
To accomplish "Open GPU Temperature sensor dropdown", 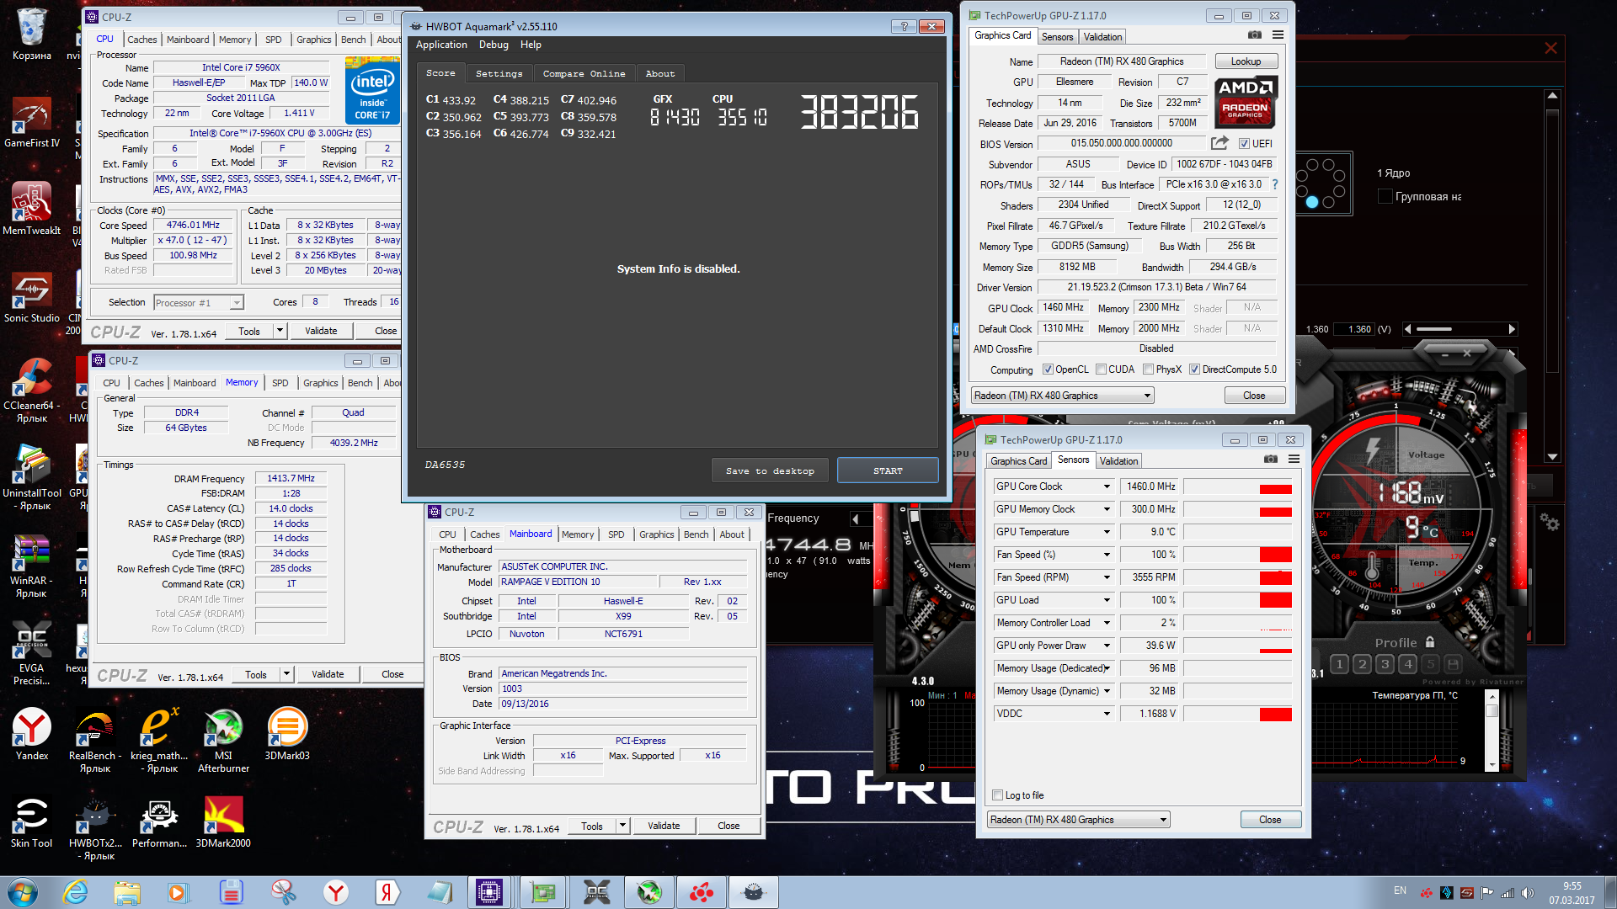I will 1107,532.
